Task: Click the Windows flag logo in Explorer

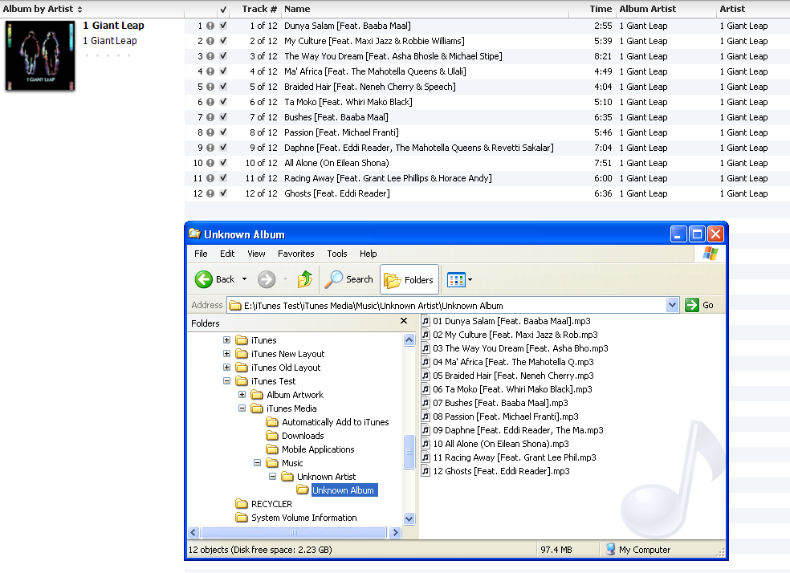Action: 711,254
